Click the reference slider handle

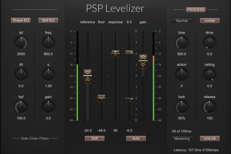[x=88, y=76]
